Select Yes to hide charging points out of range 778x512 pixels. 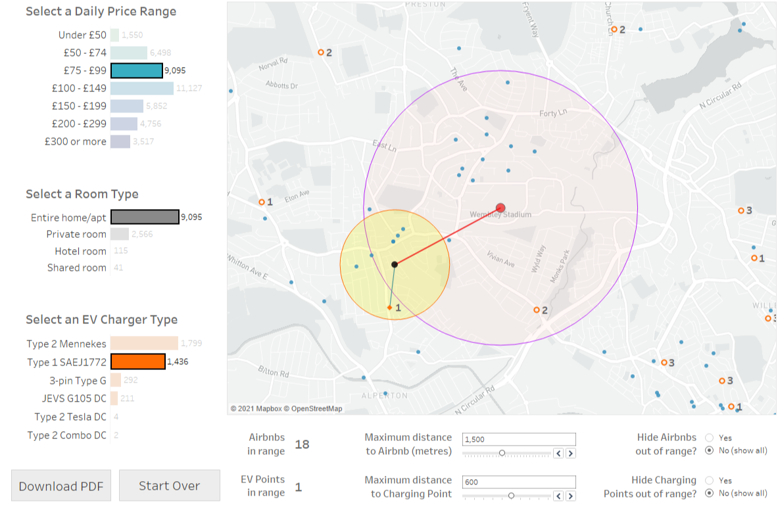point(709,480)
